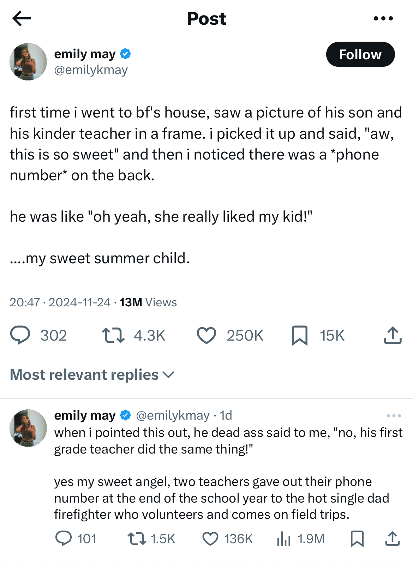Share the main post via share icon
The height and width of the screenshot is (564, 413).
(393, 335)
